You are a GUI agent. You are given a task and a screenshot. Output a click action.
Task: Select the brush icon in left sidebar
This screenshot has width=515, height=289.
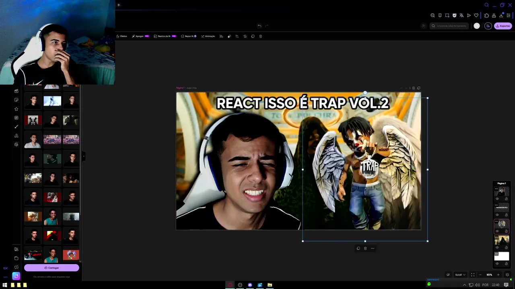(16, 126)
